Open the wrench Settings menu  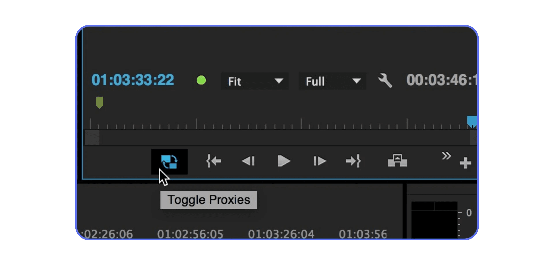coord(385,81)
